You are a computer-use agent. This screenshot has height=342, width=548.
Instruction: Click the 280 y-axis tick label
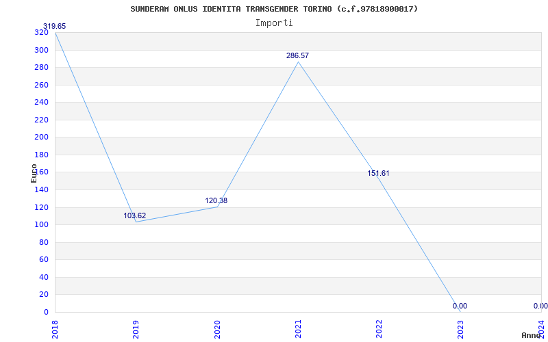41,67
